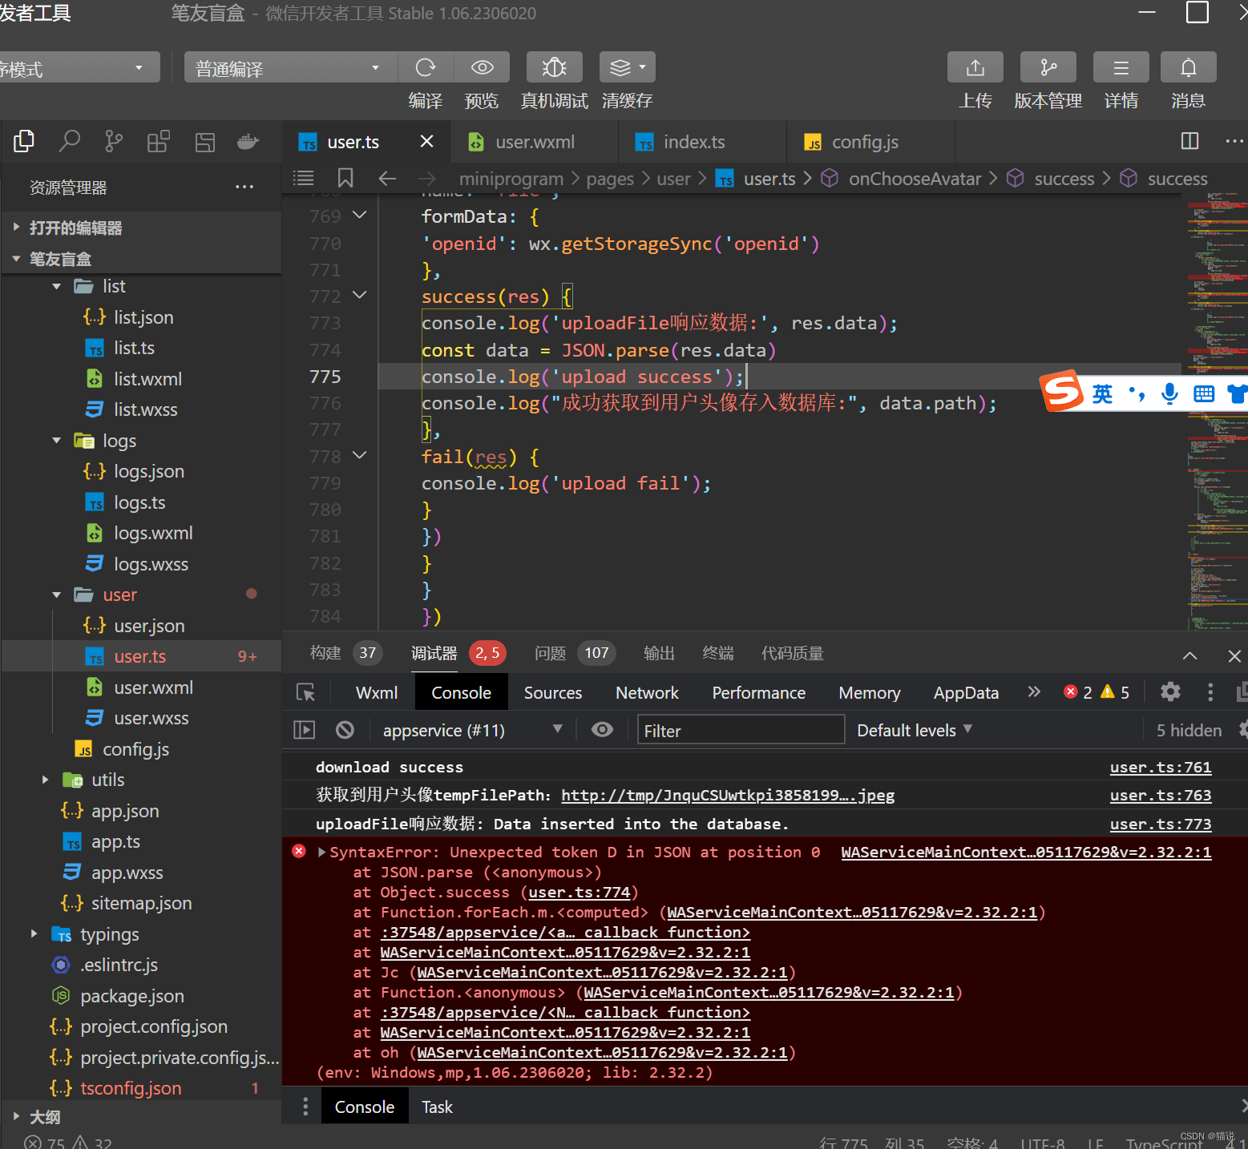
Task: Click the console Filter input field
Action: [x=740, y=730]
